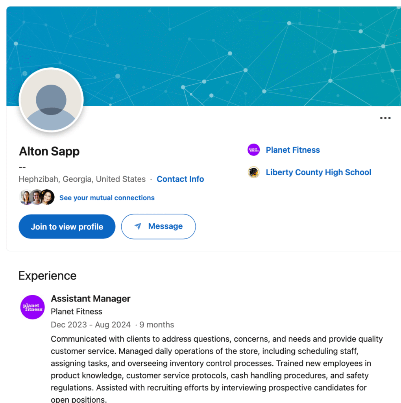Click the purple Planet Fitness logo beside the header link
The height and width of the screenshot is (403, 401).
click(253, 150)
